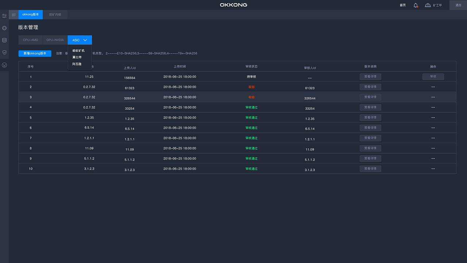Open 查看详情 for version 6.5.14 row
The image size is (467, 263).
[x=370, y=128]
